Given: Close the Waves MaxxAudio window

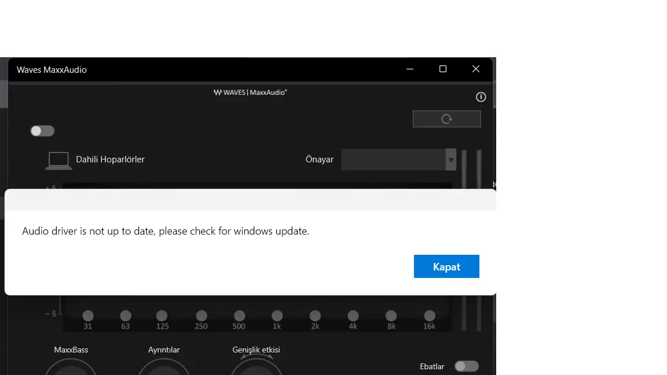Looking at the screenshot, I should pos(476,69).
